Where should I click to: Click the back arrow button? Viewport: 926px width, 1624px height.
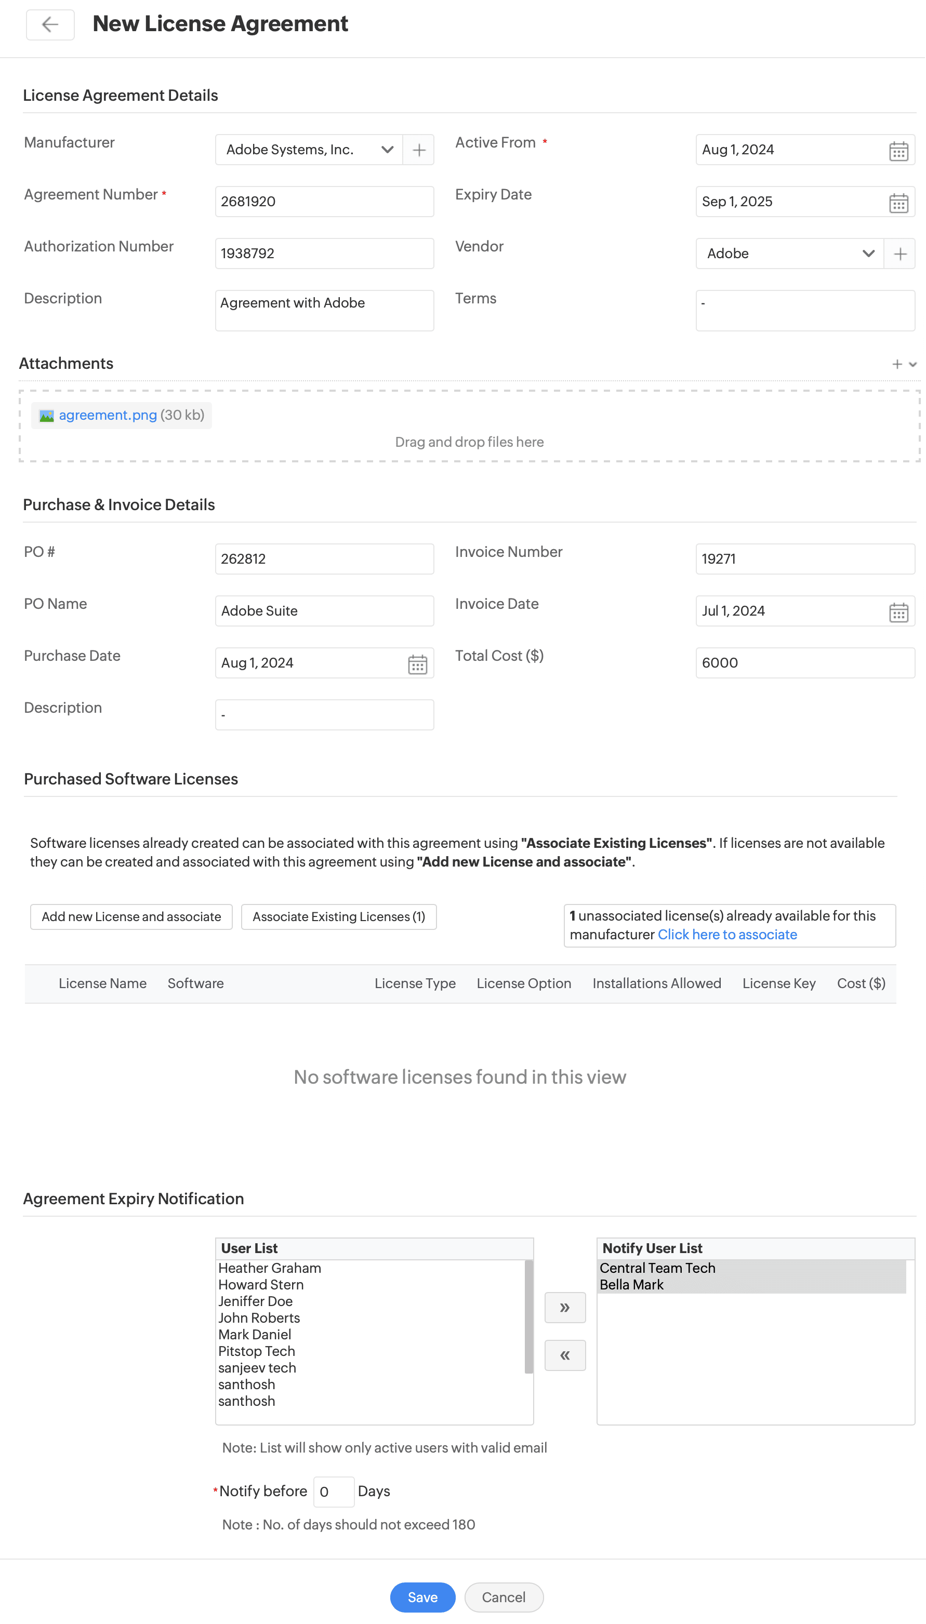(49, 25)
